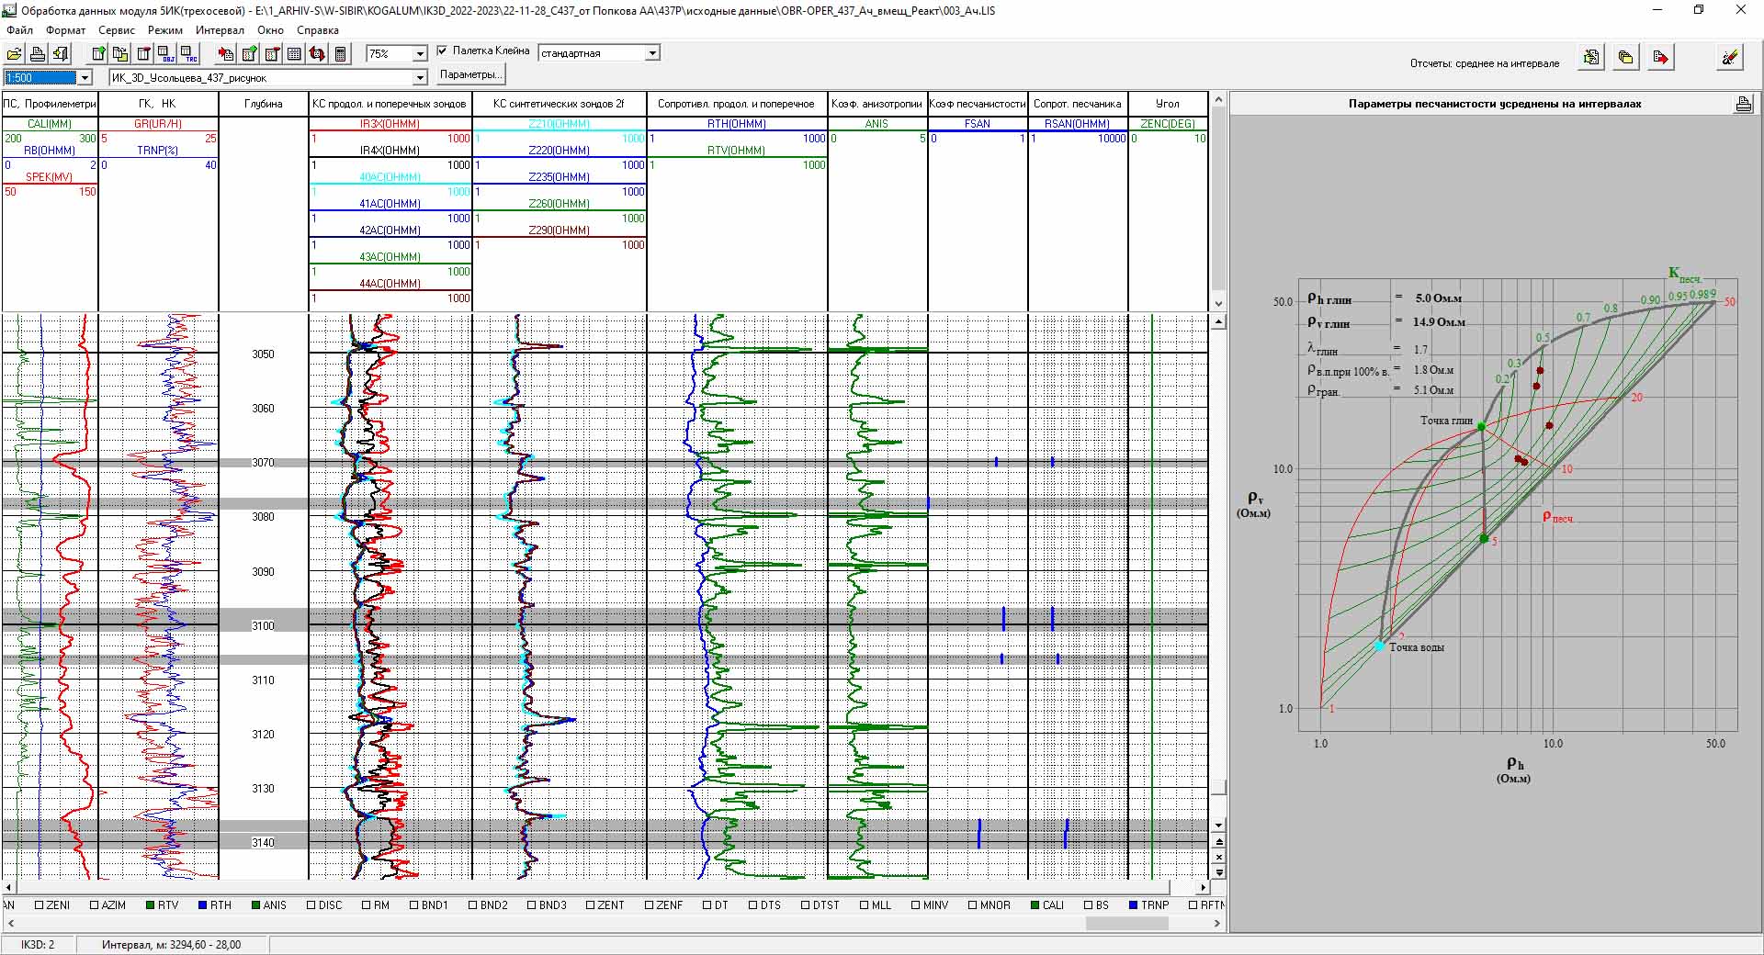Click the eraser brush icon at top right

click(x=1729, y=58)
